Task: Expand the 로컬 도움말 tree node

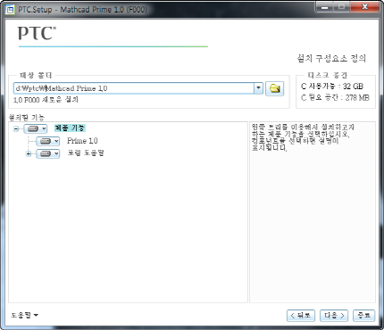Action: point(29,153)
